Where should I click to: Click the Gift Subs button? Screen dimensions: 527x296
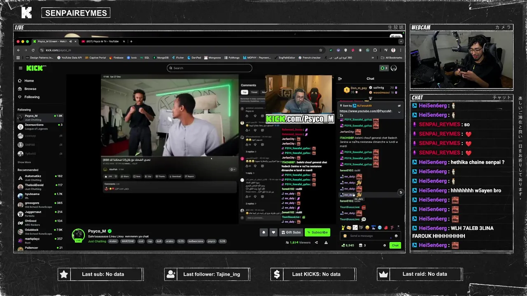[291, 232]
